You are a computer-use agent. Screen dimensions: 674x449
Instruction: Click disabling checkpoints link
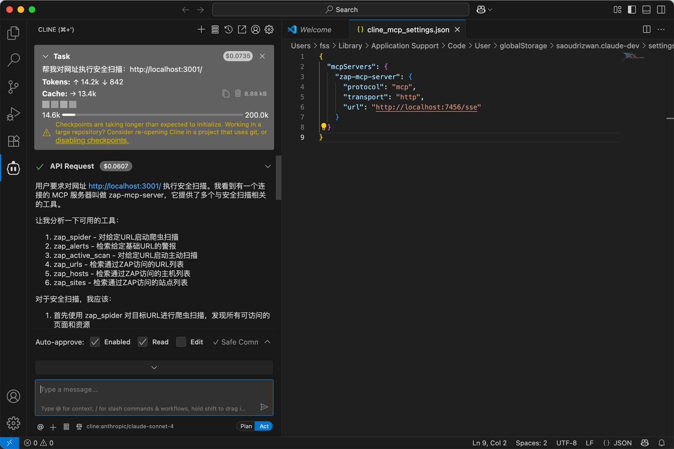click(x=92, y=140)
